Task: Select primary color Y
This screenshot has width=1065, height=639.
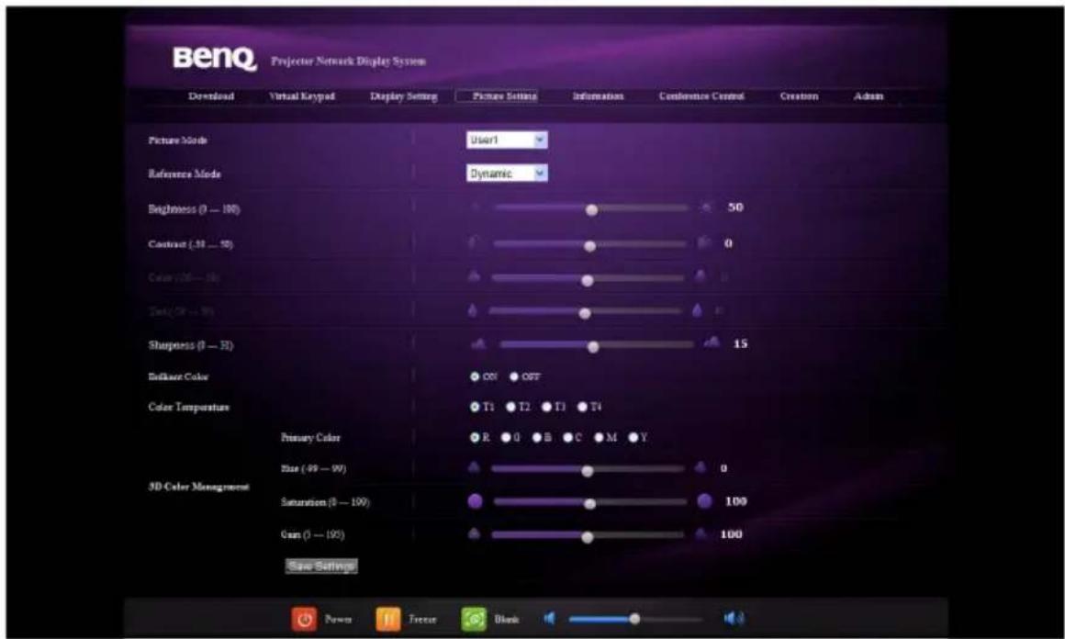Action: pyautogui.click(x=633, y=437)
